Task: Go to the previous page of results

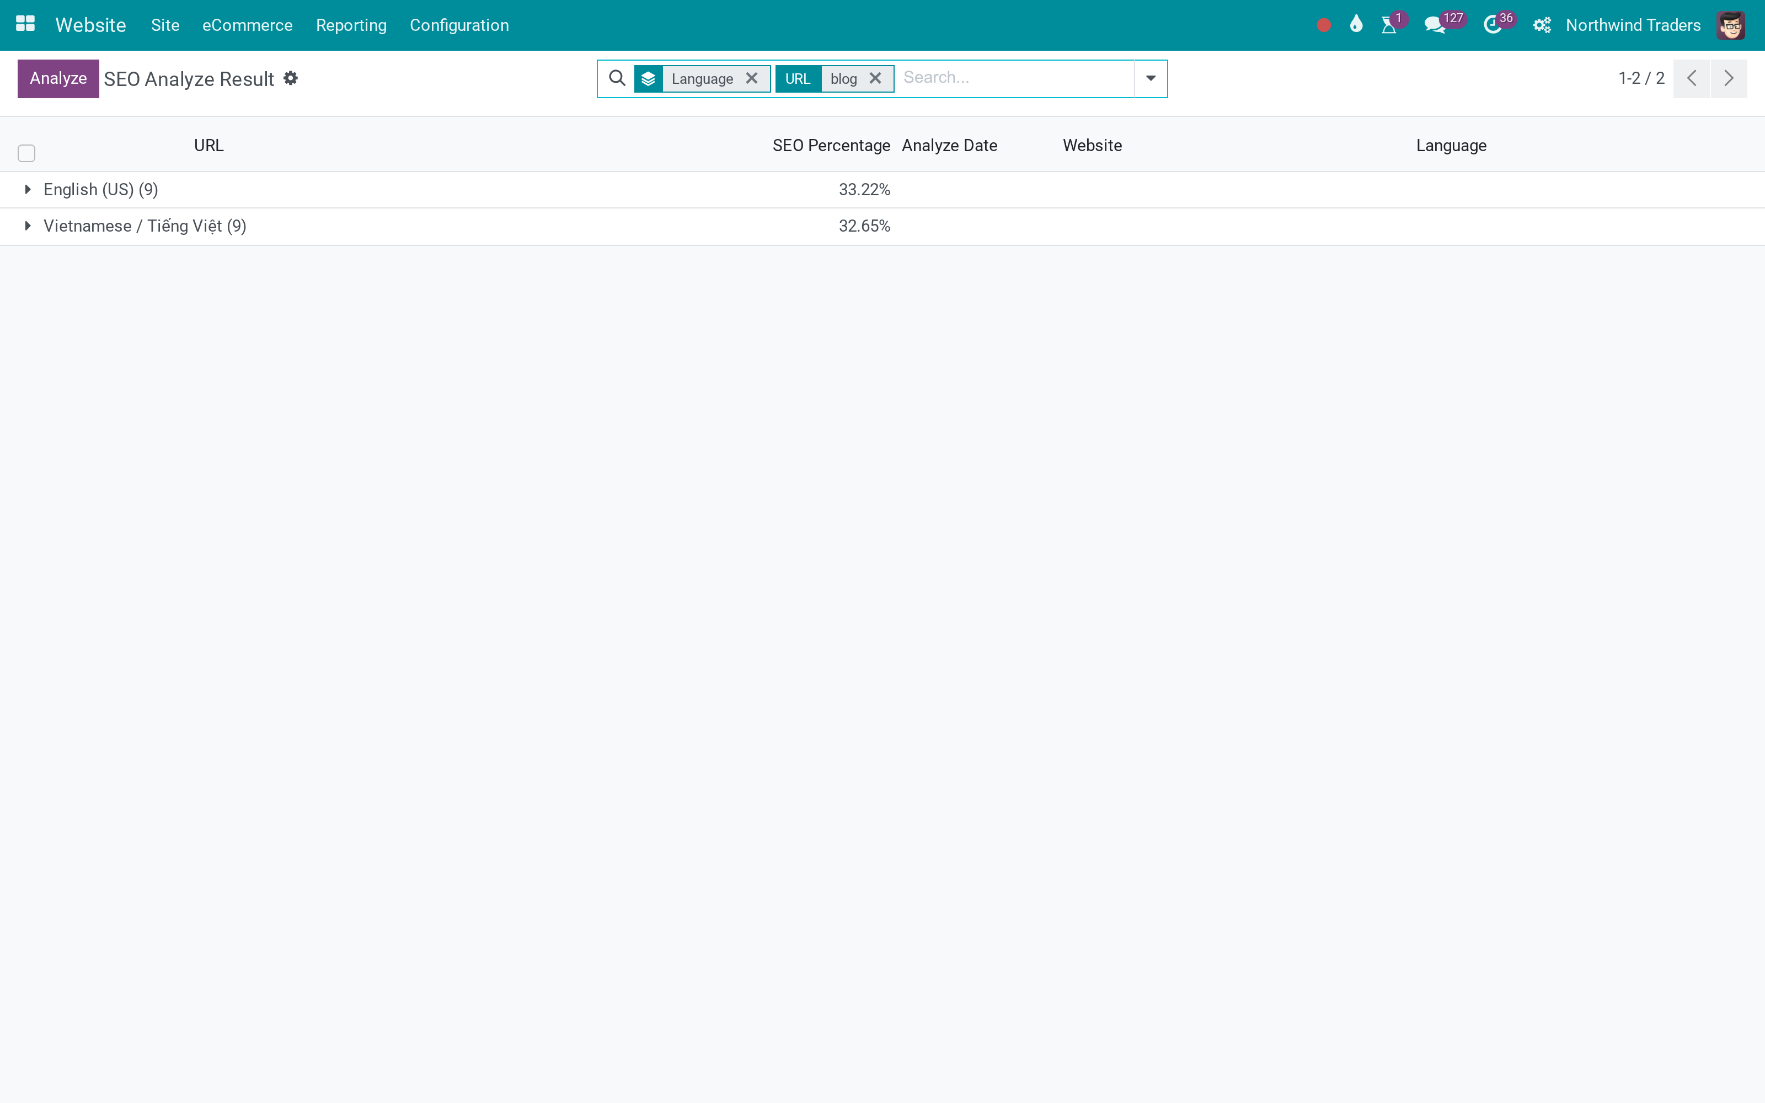Action: (1691, 78)
